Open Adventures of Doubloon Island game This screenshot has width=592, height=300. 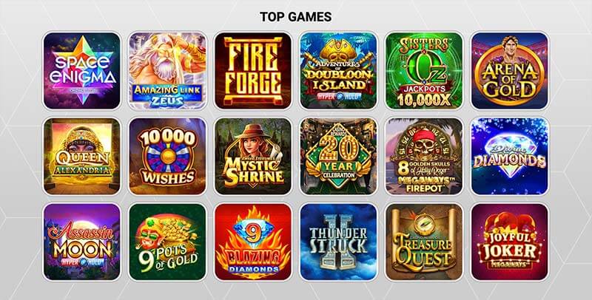click(x=339, y=71)
